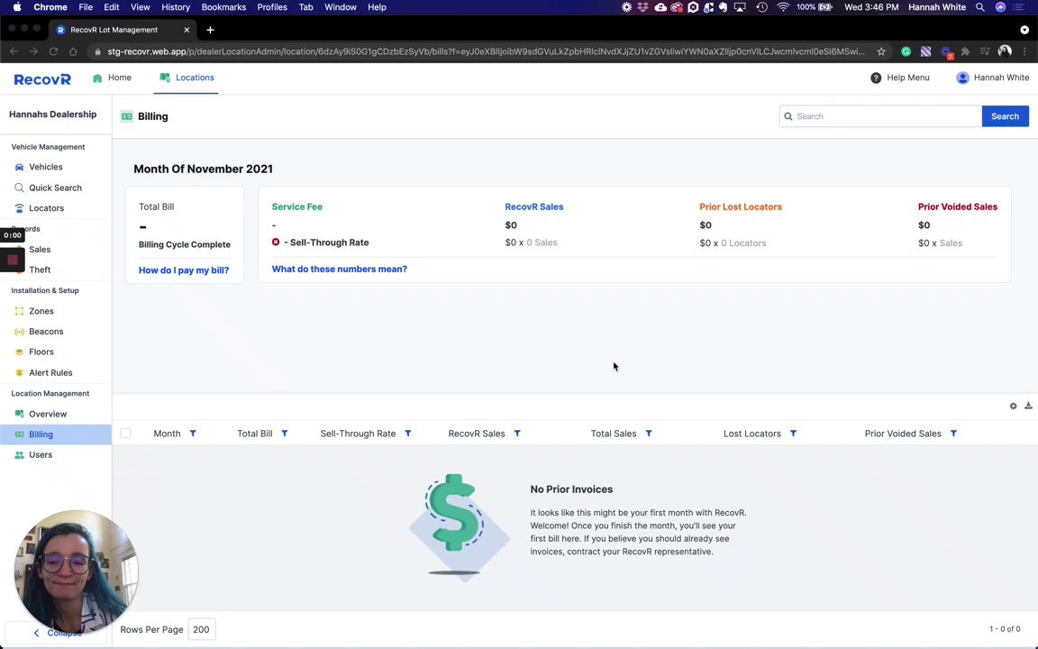
Task: Open a new browser tab
Action: click(210, 30)
